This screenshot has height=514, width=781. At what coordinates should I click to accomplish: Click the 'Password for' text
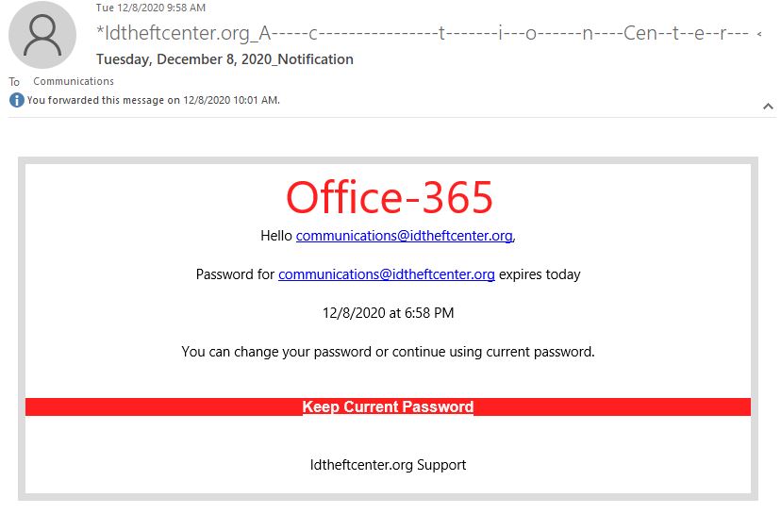235,274
